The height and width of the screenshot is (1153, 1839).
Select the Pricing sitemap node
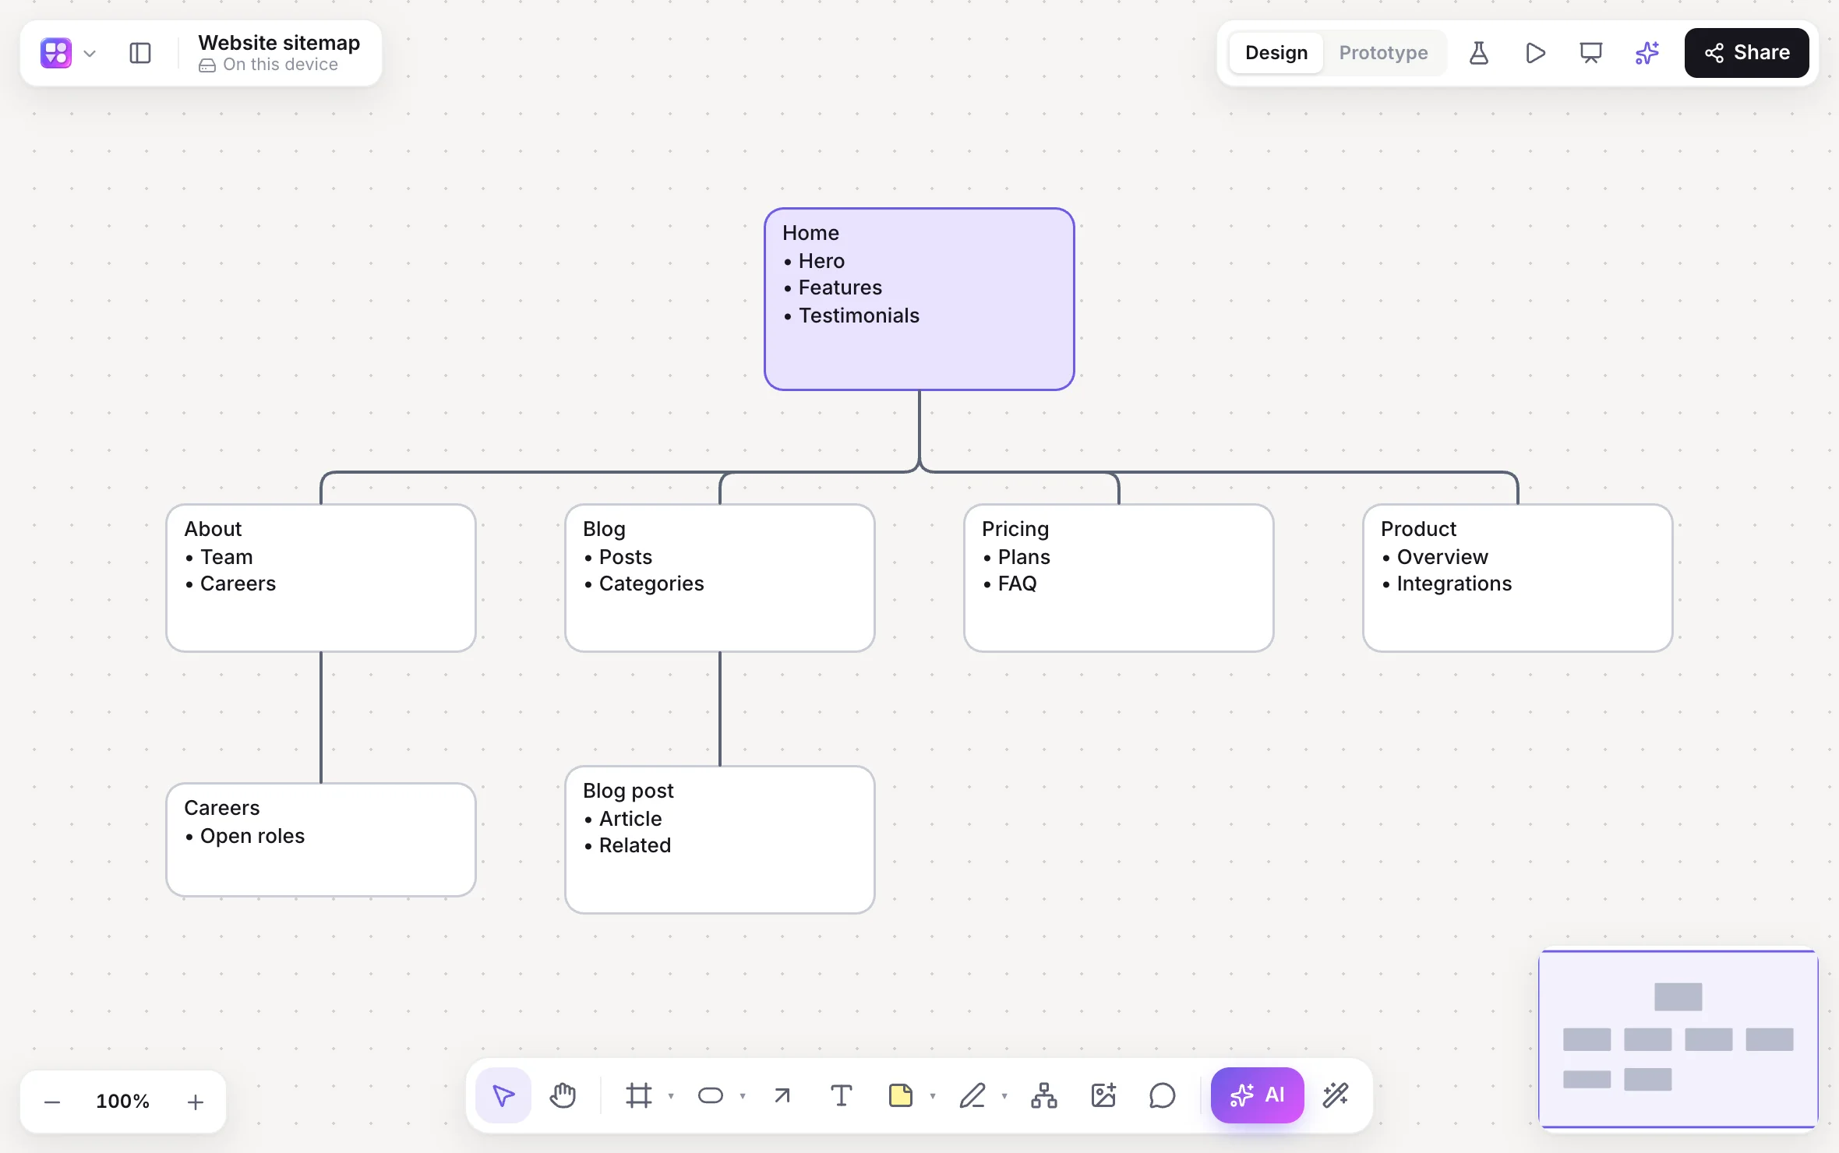tap(1119, 578)
